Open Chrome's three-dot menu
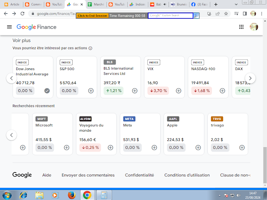Screen dimensions: 267x200 [x=262, y=14]
